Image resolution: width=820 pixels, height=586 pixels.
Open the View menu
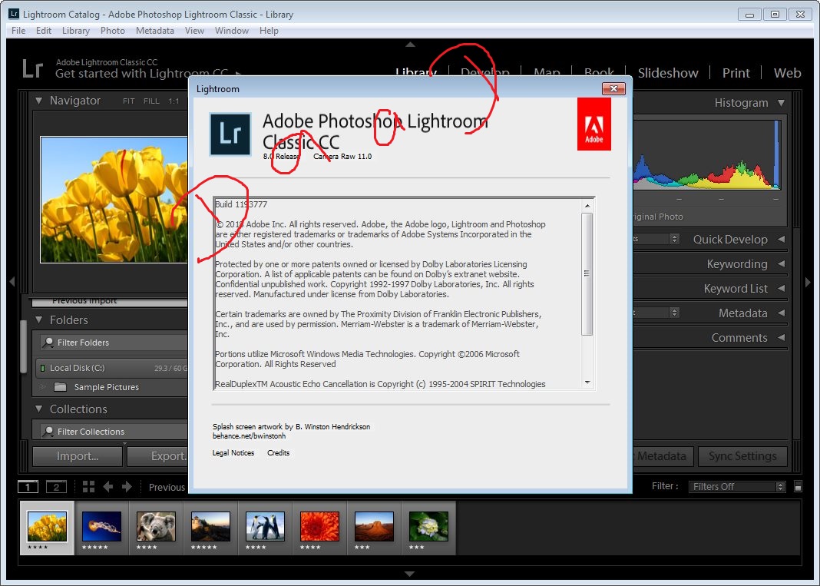pos(194,31)
